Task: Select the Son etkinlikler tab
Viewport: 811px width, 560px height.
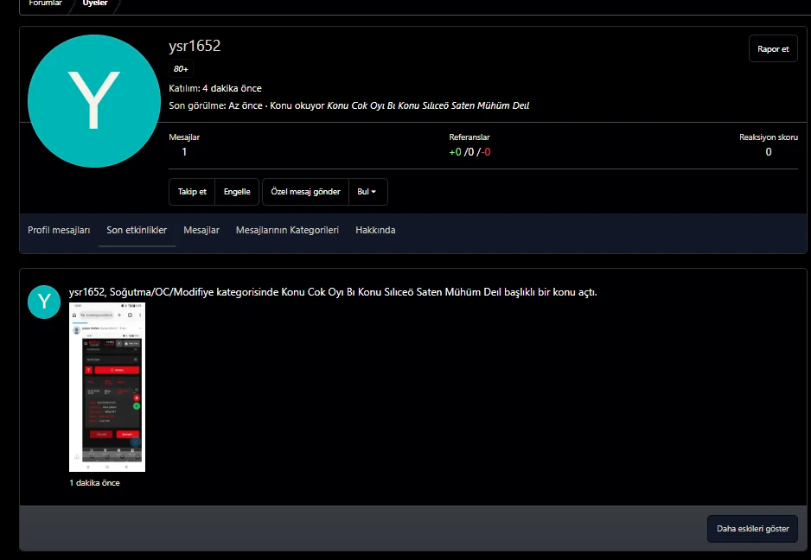Action: click(x=137, y=230)
